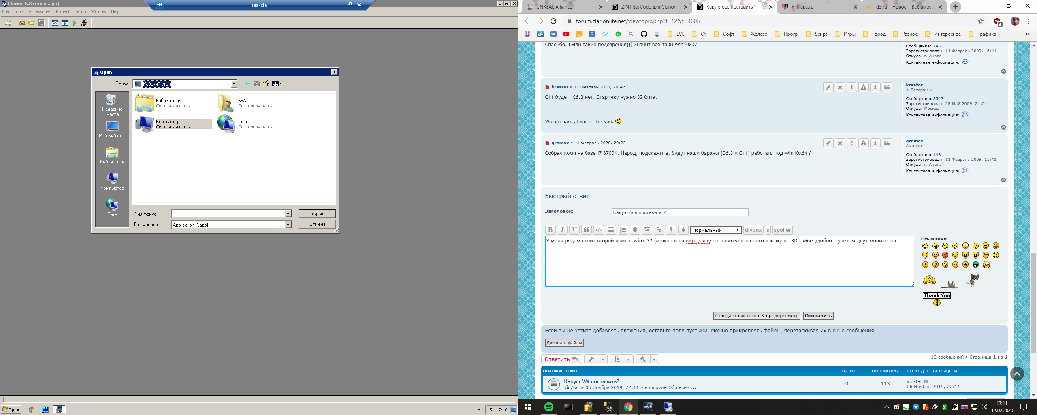Click the floppy disk Save icon
The image size is (1037, 415).
pyautogui.click(x=41, y=23)
